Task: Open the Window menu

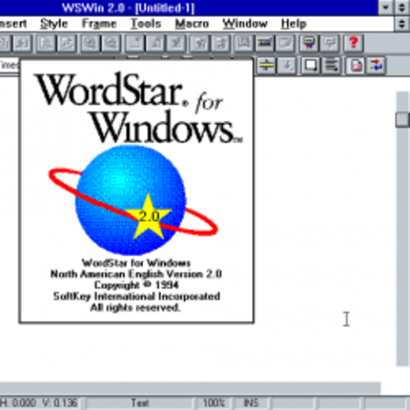Action: tap(245, 24)
